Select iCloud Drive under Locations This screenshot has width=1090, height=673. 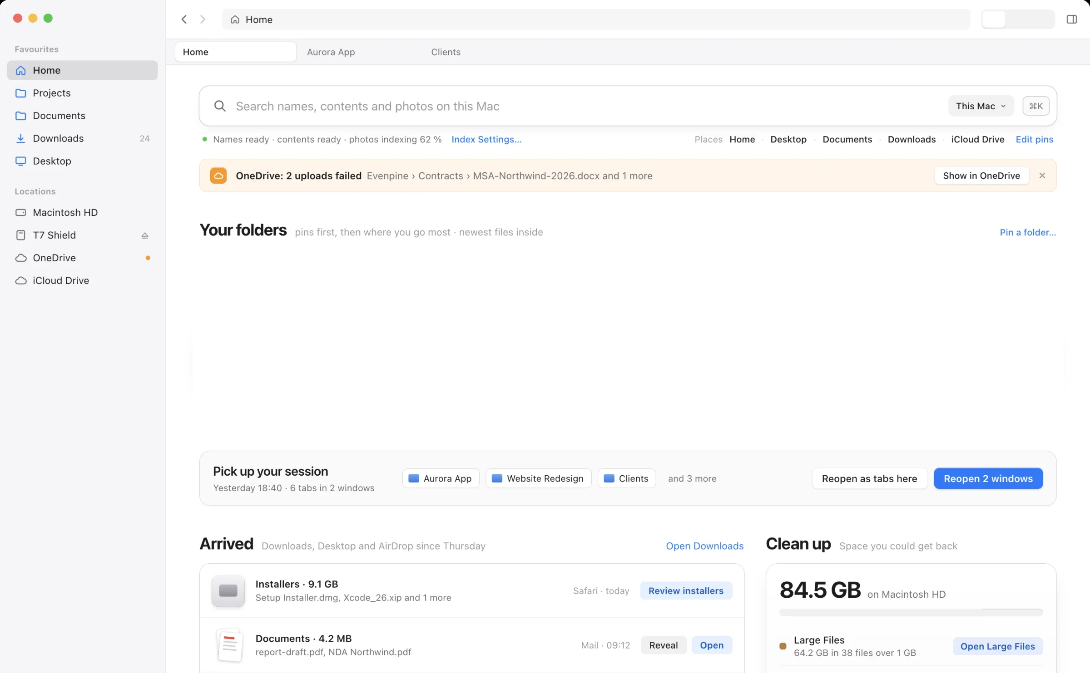82,281
